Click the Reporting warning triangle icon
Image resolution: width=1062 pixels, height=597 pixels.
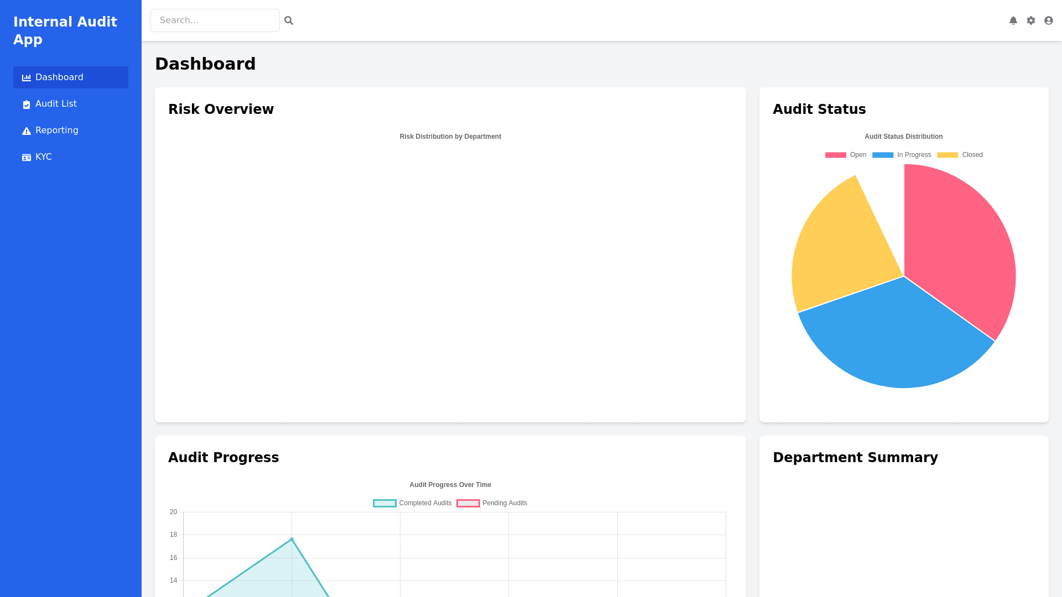[26, 131]
